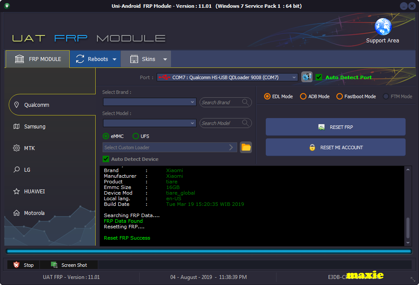Click the Stop shield icon
This screenshot has width=419, height=285.
16,265
